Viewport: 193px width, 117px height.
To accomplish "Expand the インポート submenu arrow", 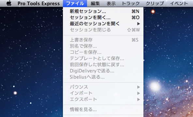I will 139,93.
